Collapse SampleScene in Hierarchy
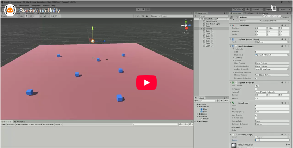This screenshot has height=148, width=293. [200, 19]
